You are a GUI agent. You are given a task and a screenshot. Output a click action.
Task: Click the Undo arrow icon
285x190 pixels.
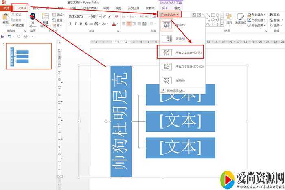click(x=9, y=36)
